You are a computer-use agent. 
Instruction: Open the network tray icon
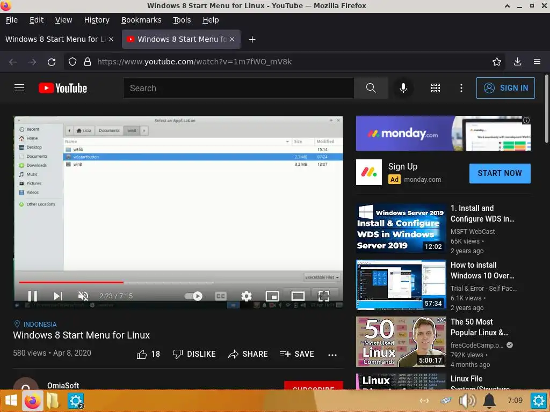coord(424,400)
